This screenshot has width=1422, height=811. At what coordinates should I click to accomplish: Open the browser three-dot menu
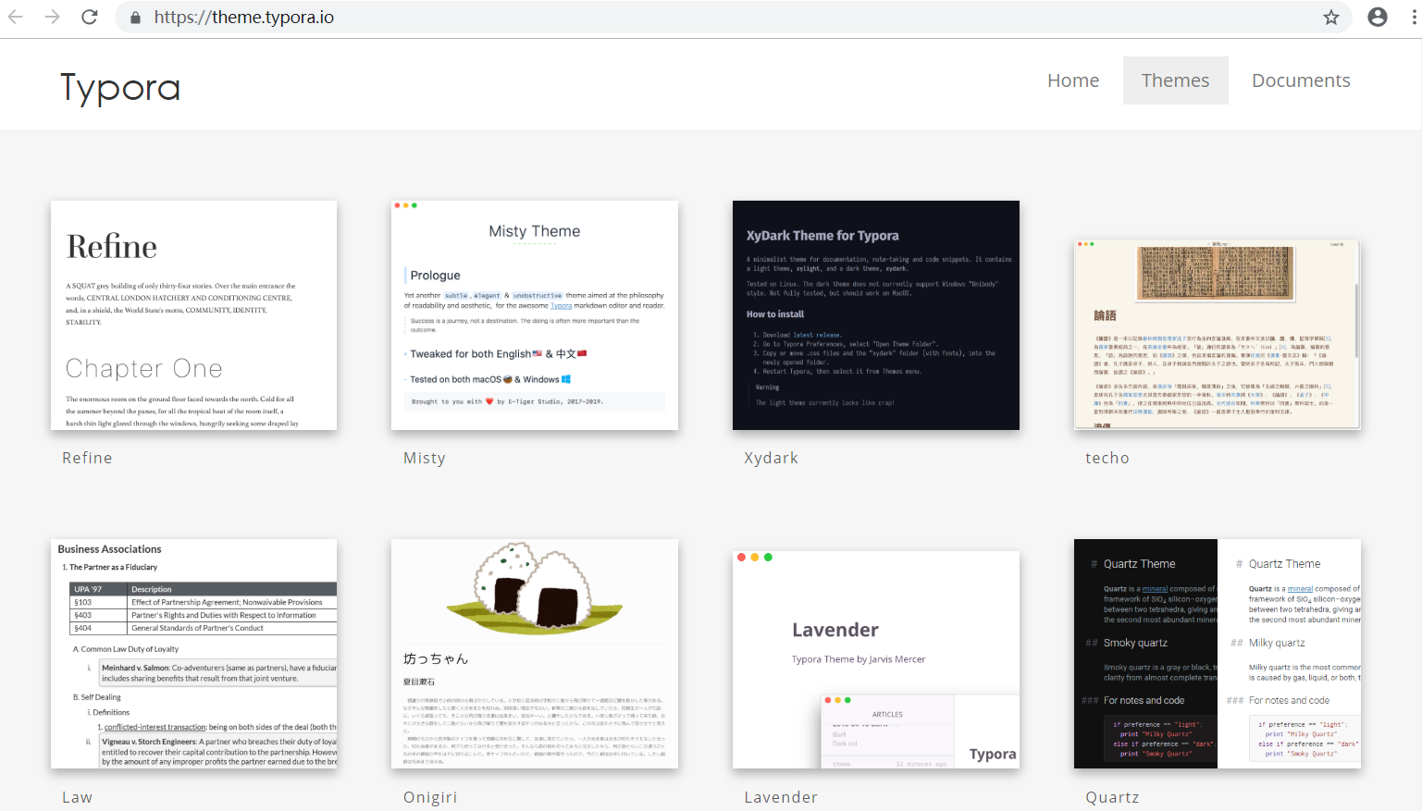(1414, 17)
